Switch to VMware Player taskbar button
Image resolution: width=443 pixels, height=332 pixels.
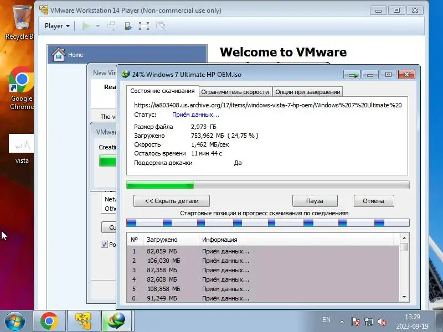[x=83, y=321]
